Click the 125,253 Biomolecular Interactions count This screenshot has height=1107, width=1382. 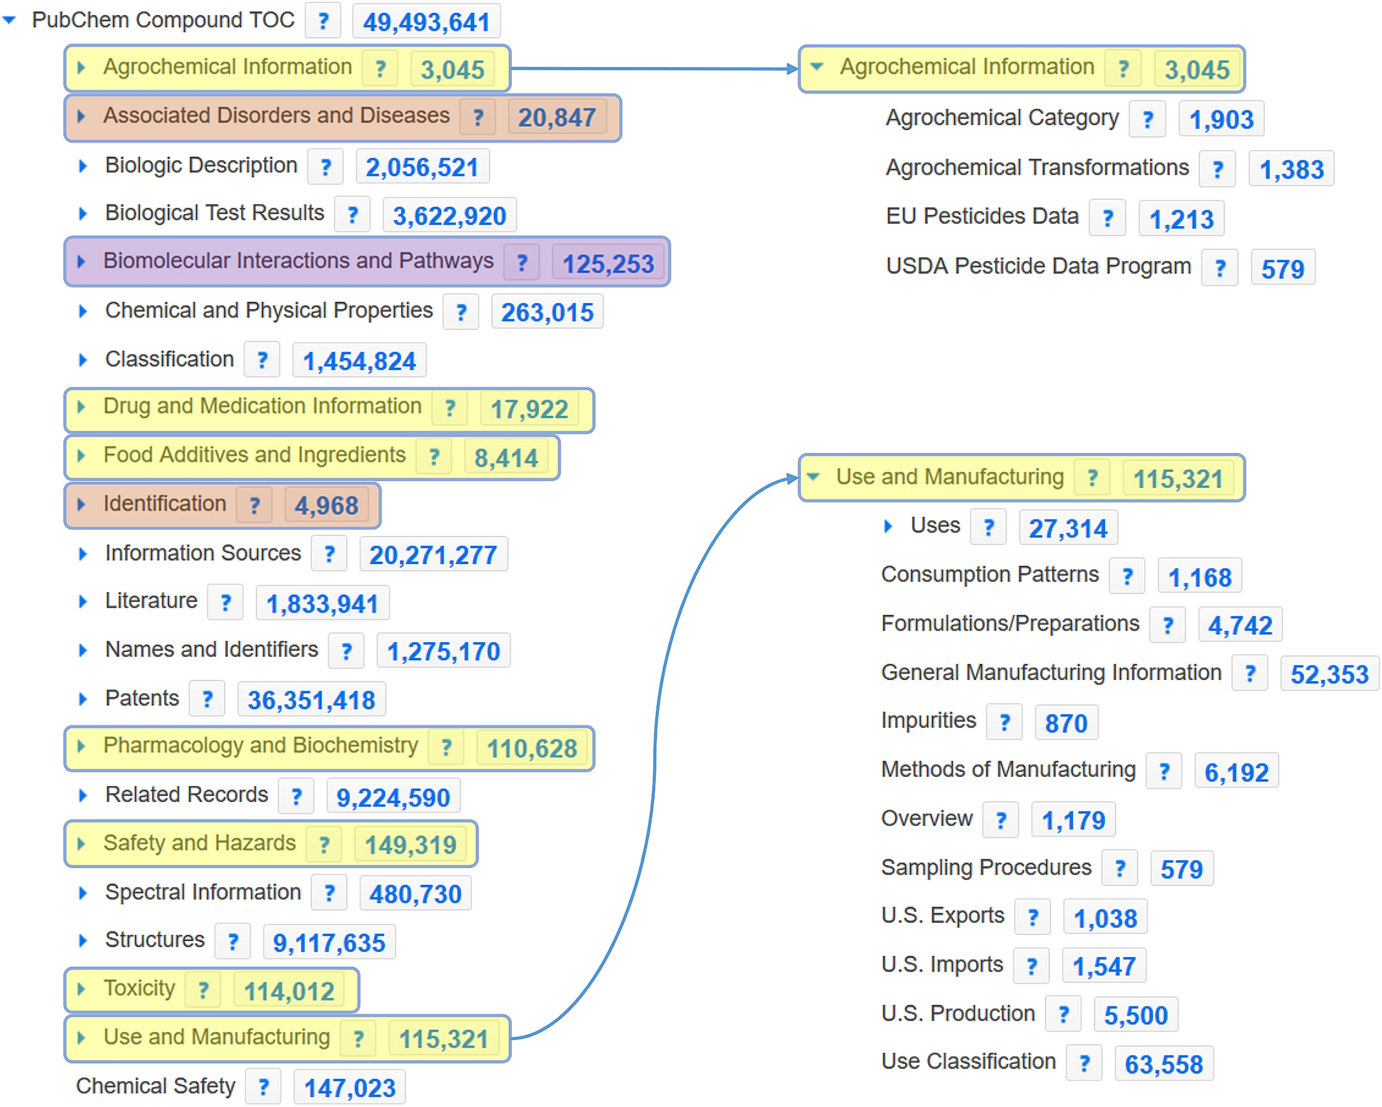pyautogui.click(x=607, y=263)
